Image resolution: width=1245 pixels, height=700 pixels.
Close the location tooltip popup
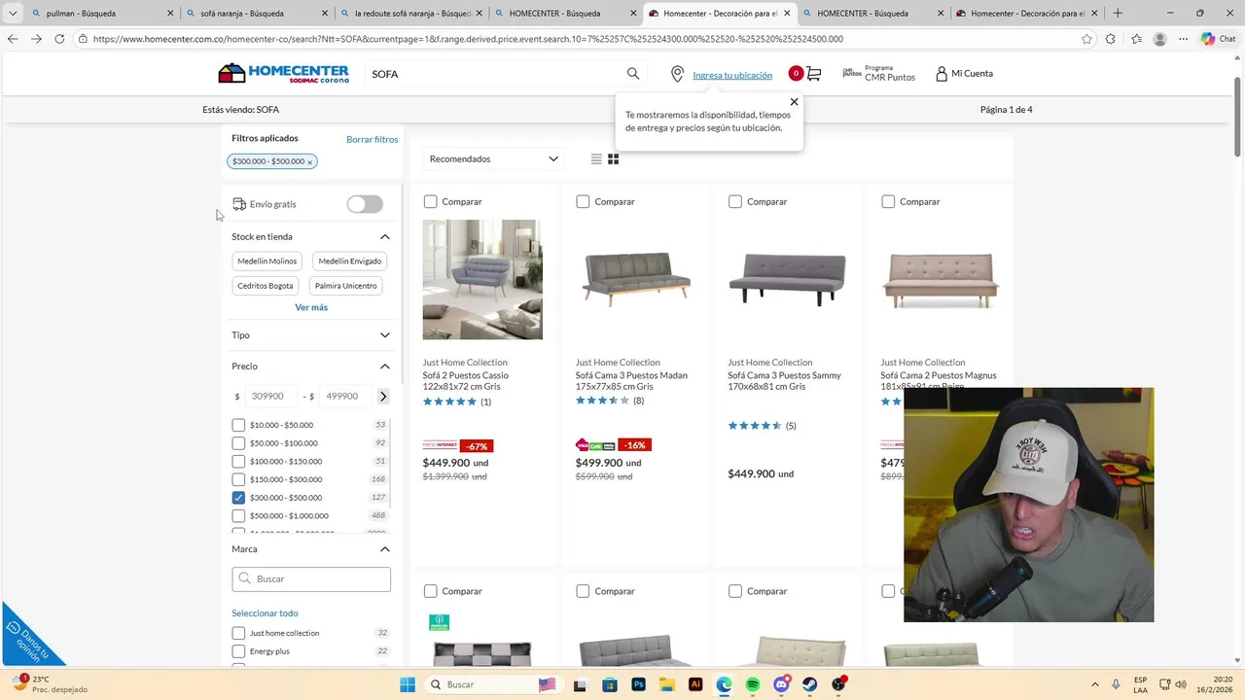(794, 102)
